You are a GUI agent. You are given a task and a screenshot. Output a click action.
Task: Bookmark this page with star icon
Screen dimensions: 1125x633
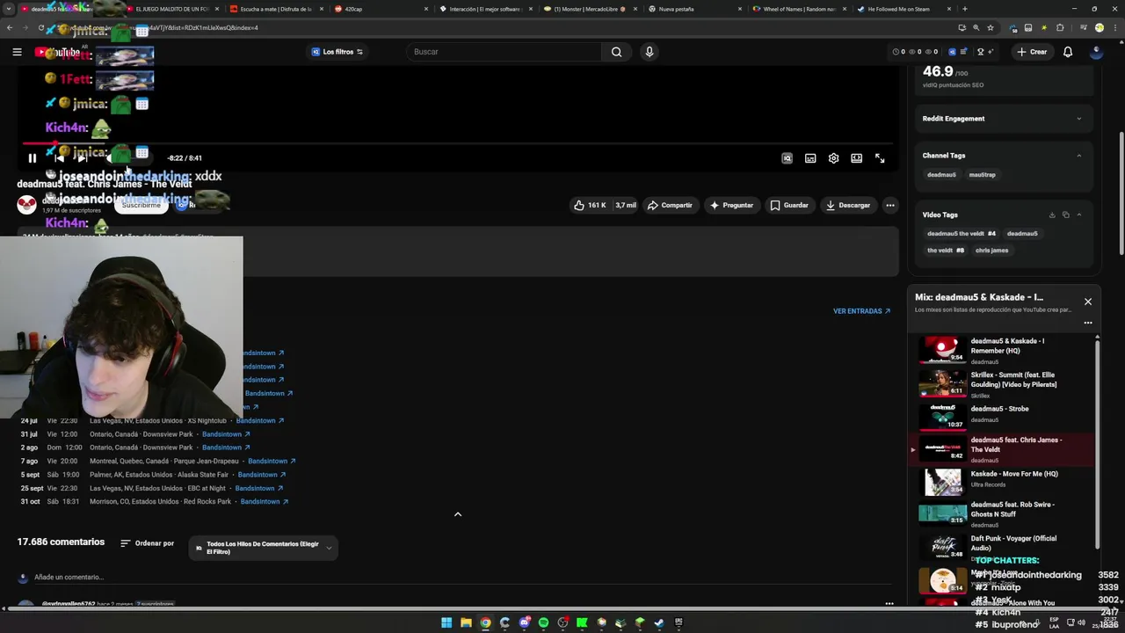pos(991,28)
